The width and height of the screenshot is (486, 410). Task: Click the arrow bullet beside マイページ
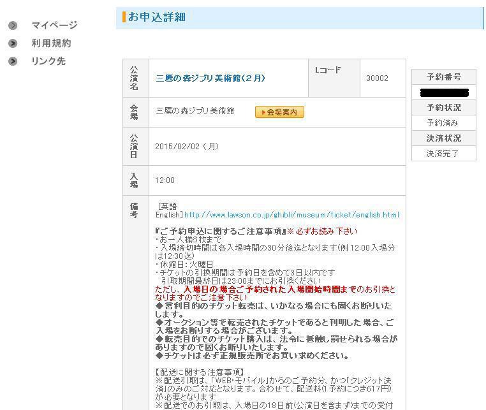[x=13, y=26]
